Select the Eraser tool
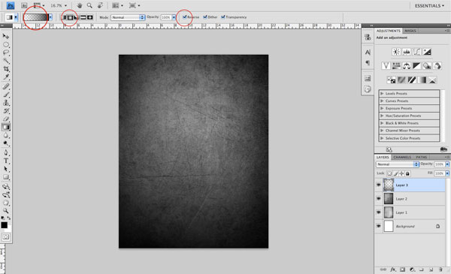Image resolution: width=451 pixels, height=274 pixels. (x=6, y=119)
